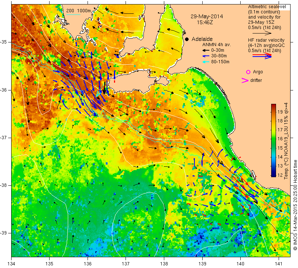
Task: Click the date 29-May-2014 text
Action: [207, 16]
